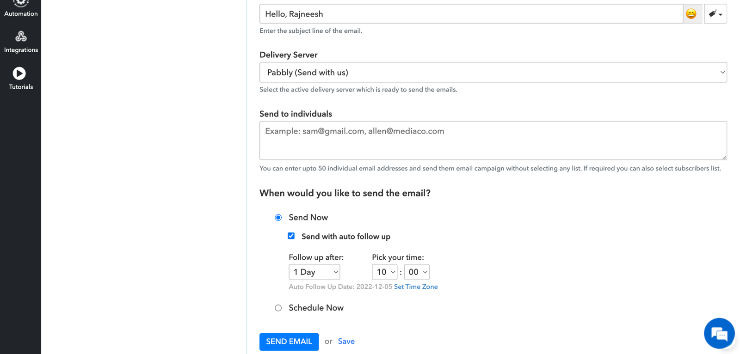
Task: Open the follow-up hour dropdown
Action: pyautogui.click(x=385, y=272)
